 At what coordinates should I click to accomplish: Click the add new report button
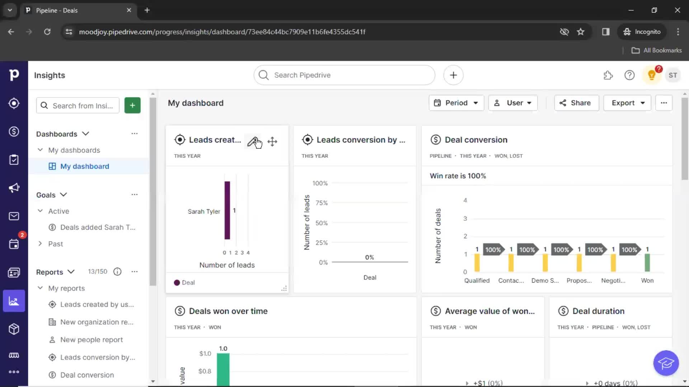pyautogui.click(x=132, y=105)
